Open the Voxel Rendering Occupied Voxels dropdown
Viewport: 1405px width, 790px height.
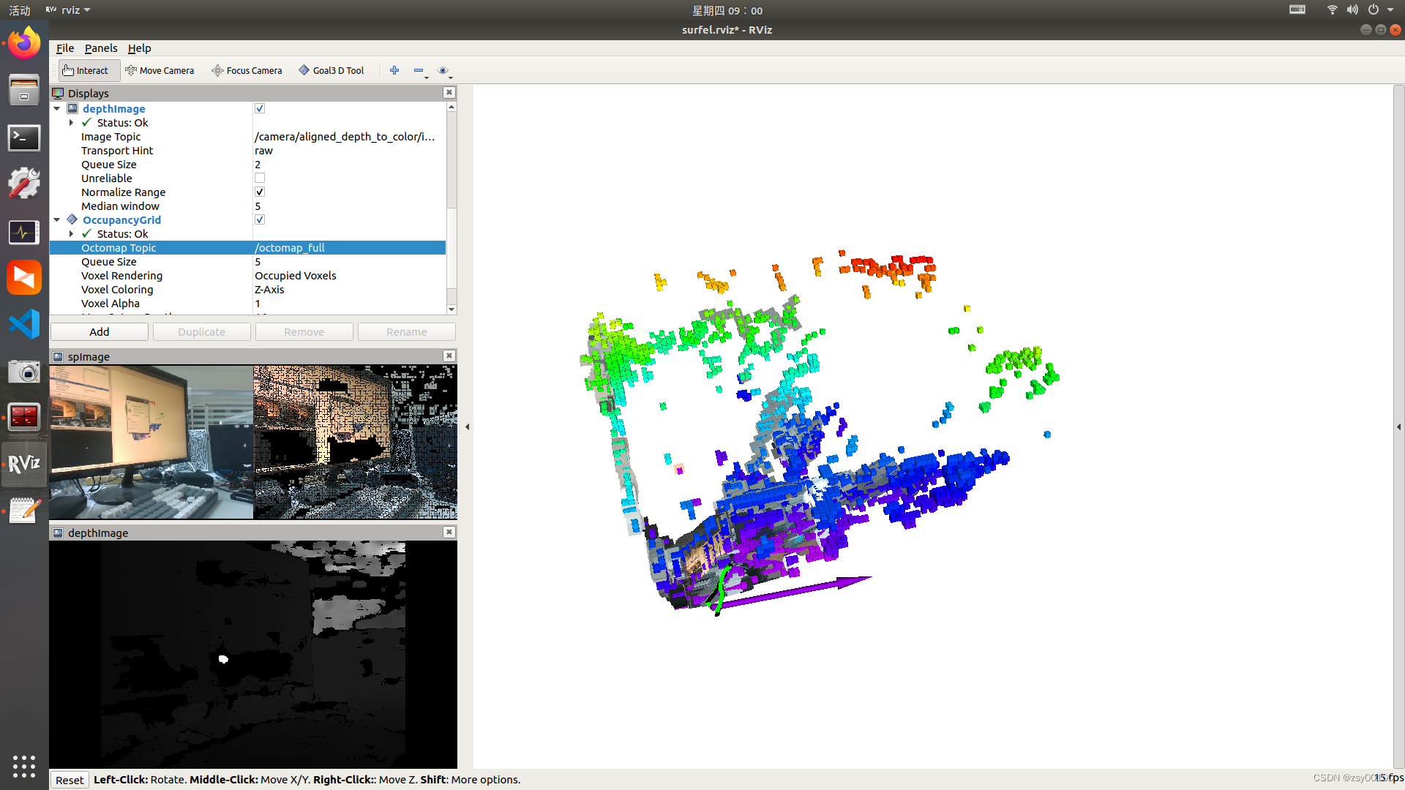(x=349, y=276)
